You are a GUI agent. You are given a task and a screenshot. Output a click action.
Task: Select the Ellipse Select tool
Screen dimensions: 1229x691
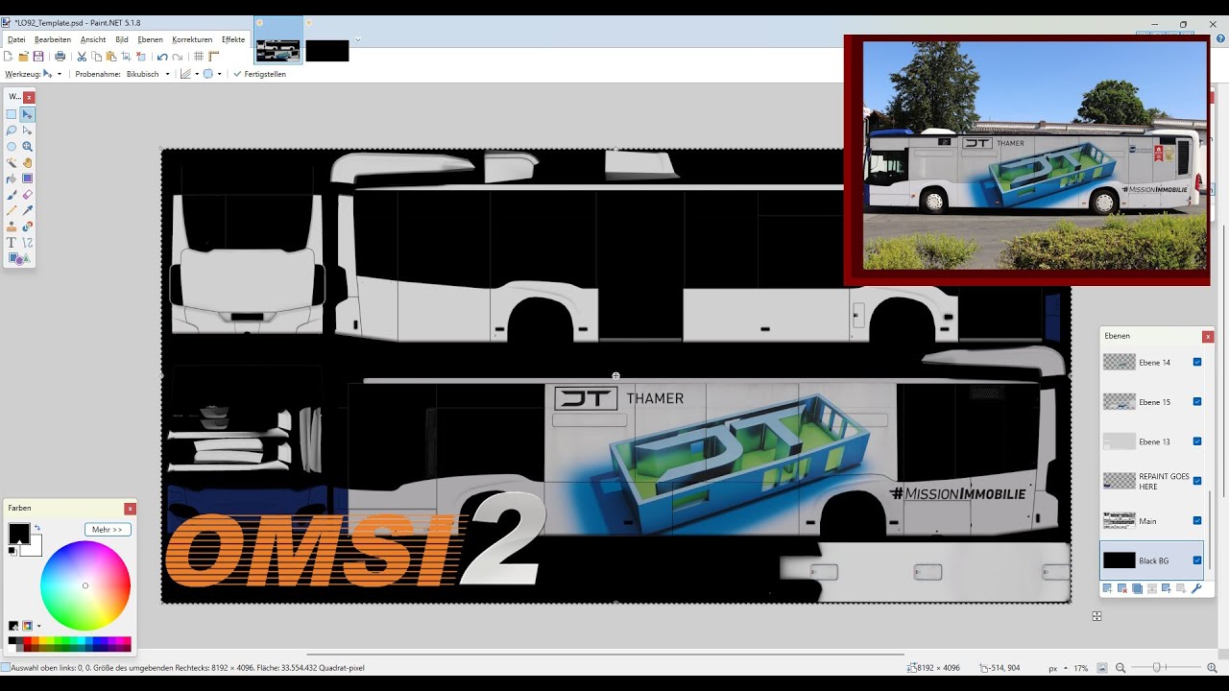(x=12, y=147)
